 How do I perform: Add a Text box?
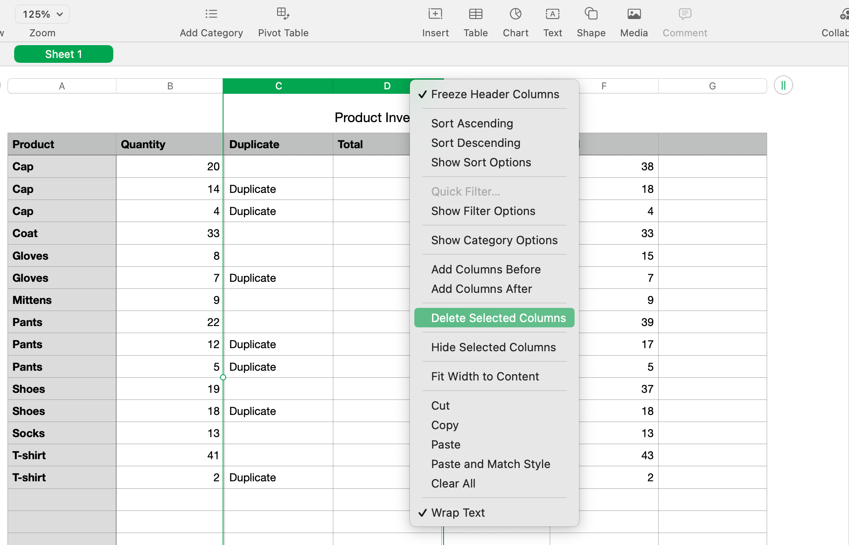(552, 21)
